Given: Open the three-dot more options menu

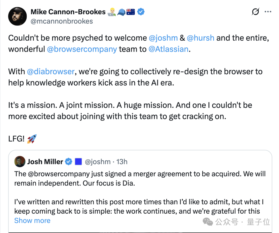Looking at the screenshot, I should pyautogui.click(x=268, y=12).
